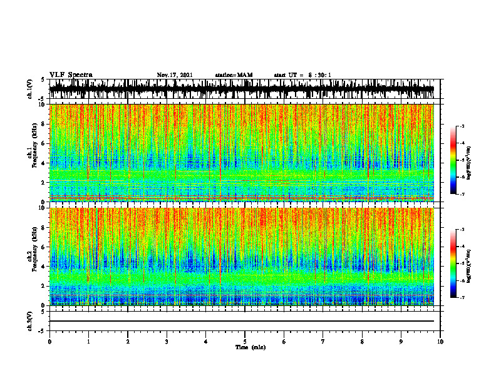
Task: Click the ch.1 colorbar unit label
Action: (x=468, y=163)
